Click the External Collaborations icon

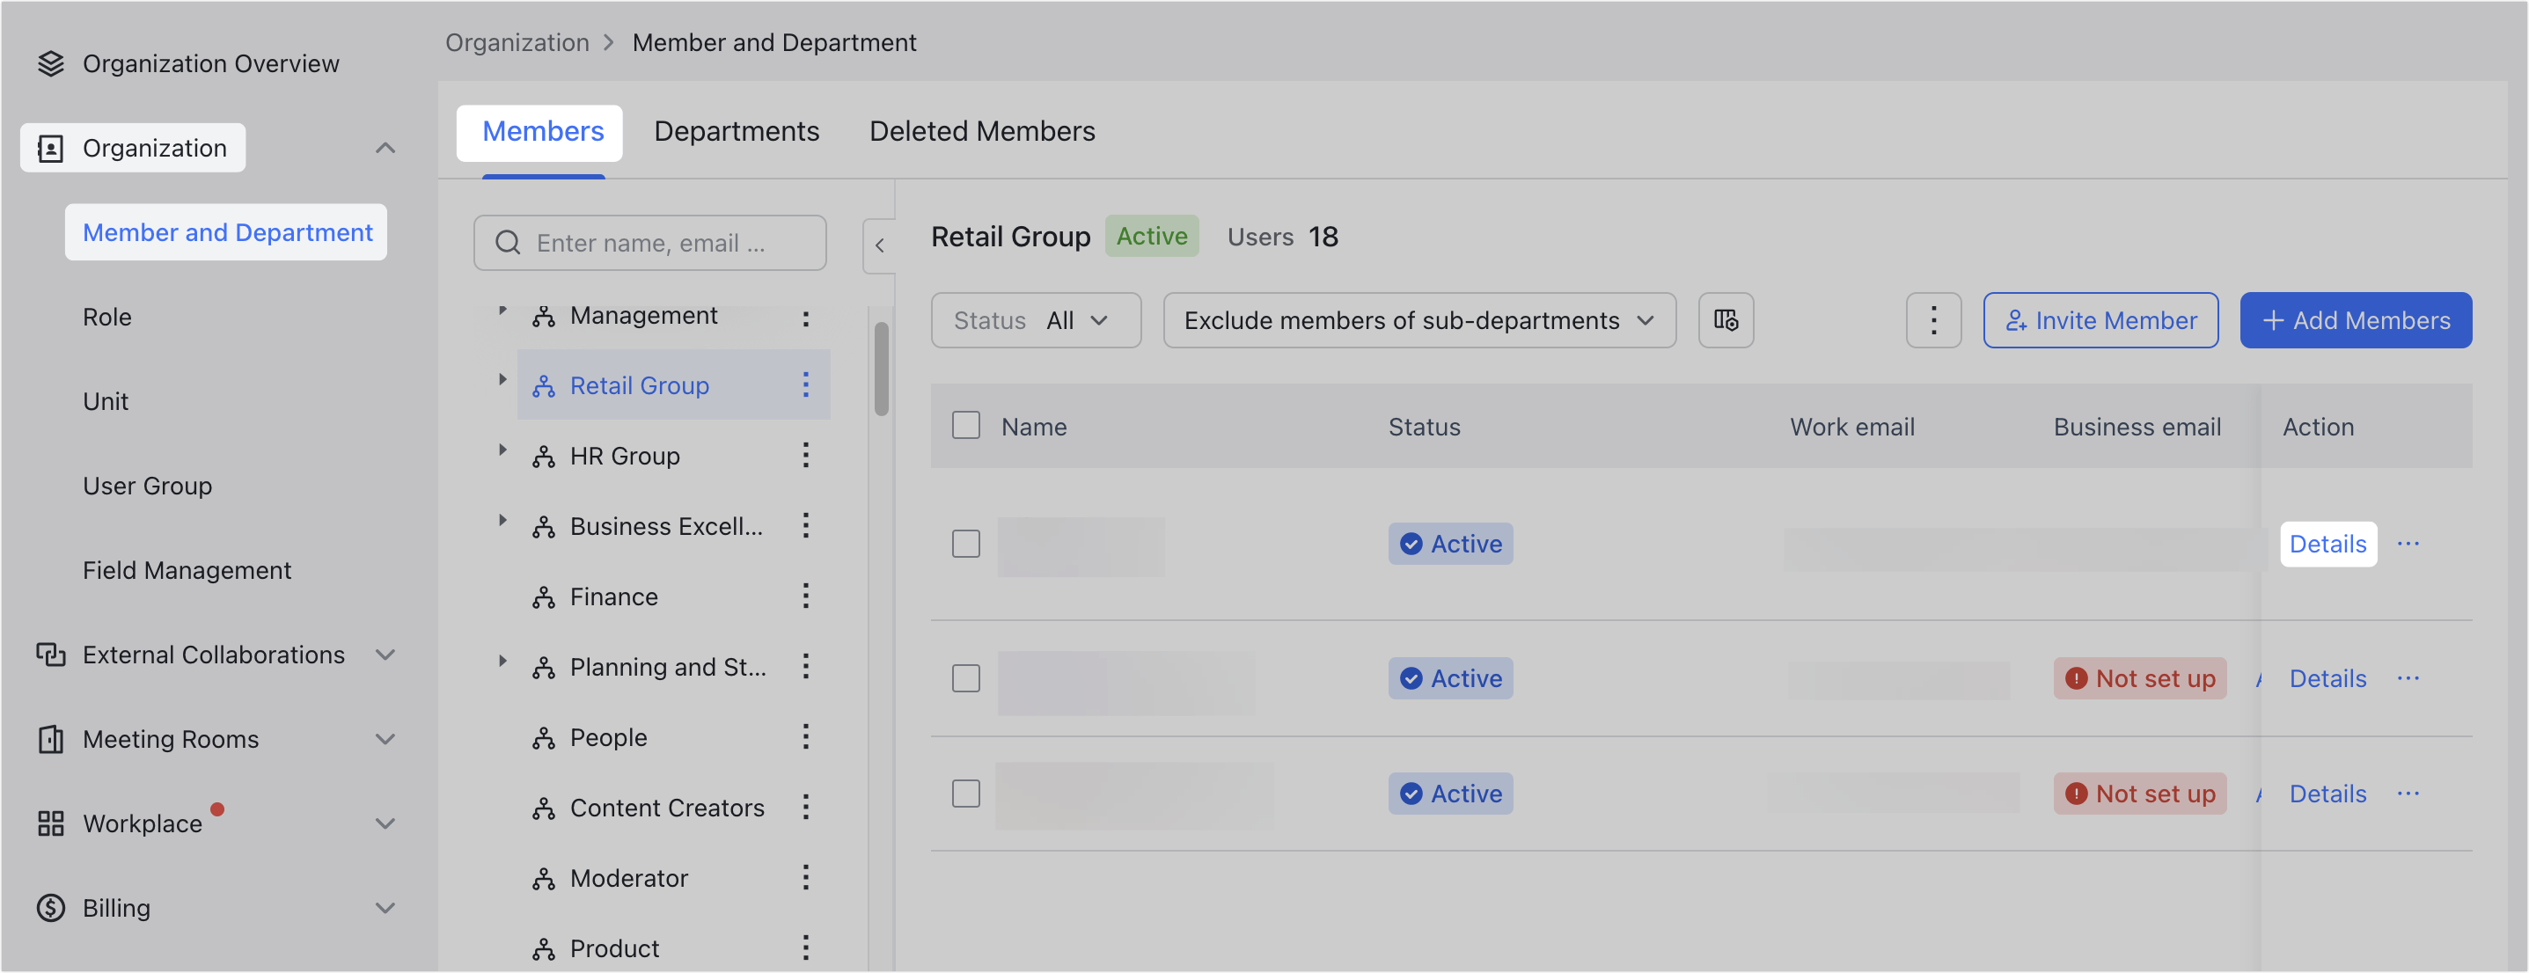coord(51,654)
